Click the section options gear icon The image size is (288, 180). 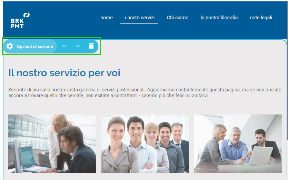10,46
